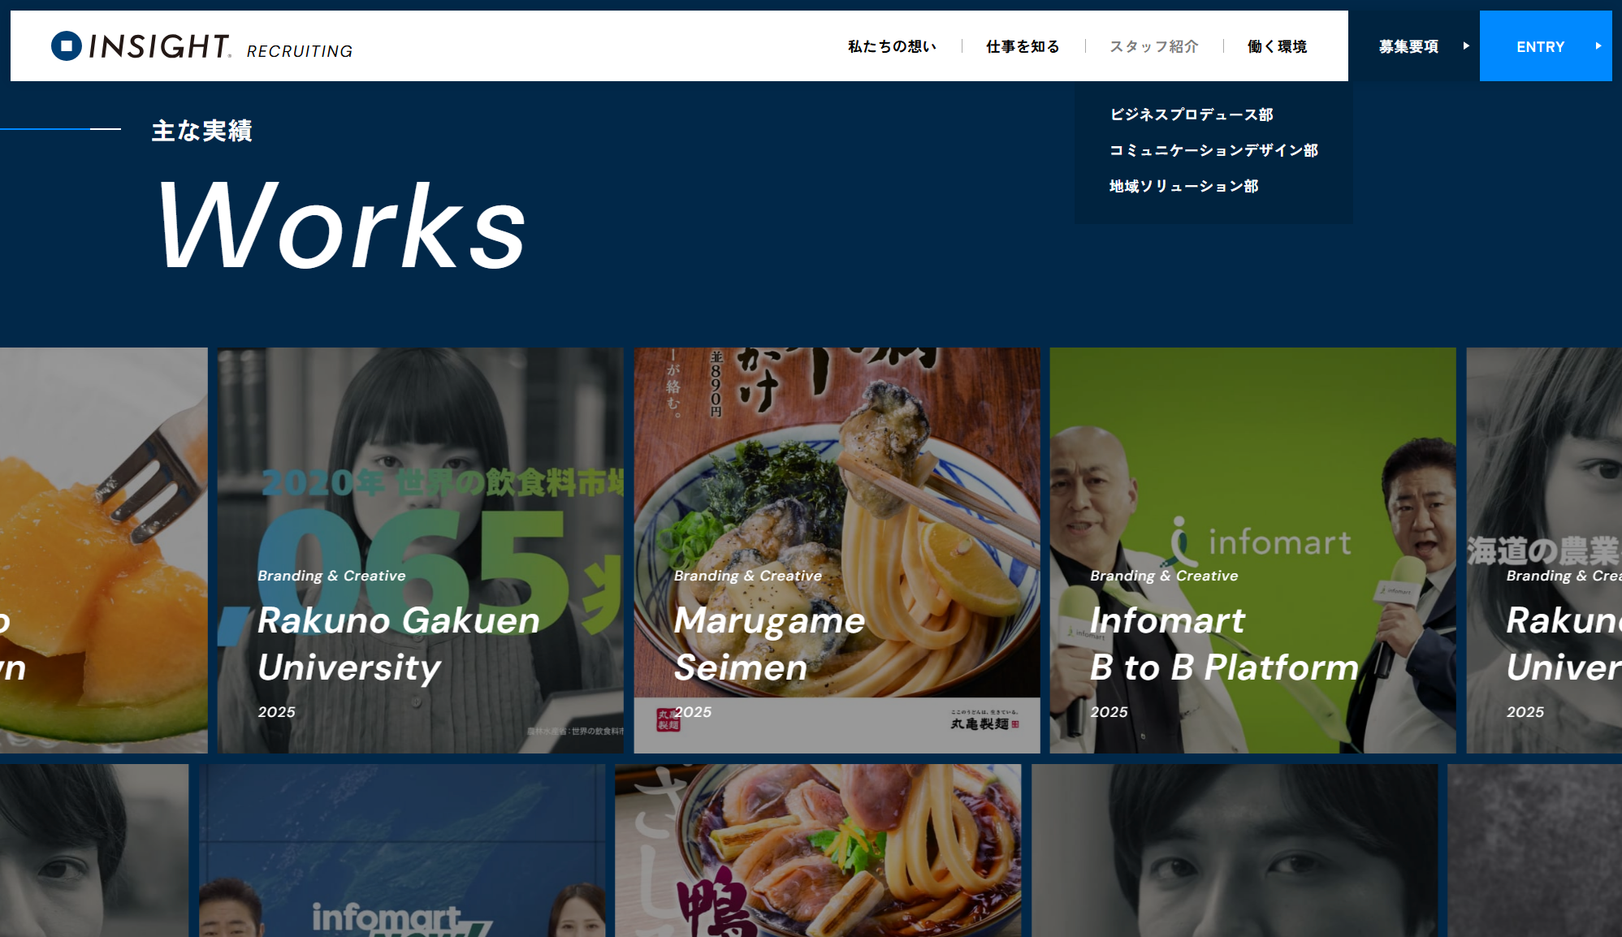
Task: Choose 地域ソリューション部 from the dropdown
Action: click(1184, 186)
